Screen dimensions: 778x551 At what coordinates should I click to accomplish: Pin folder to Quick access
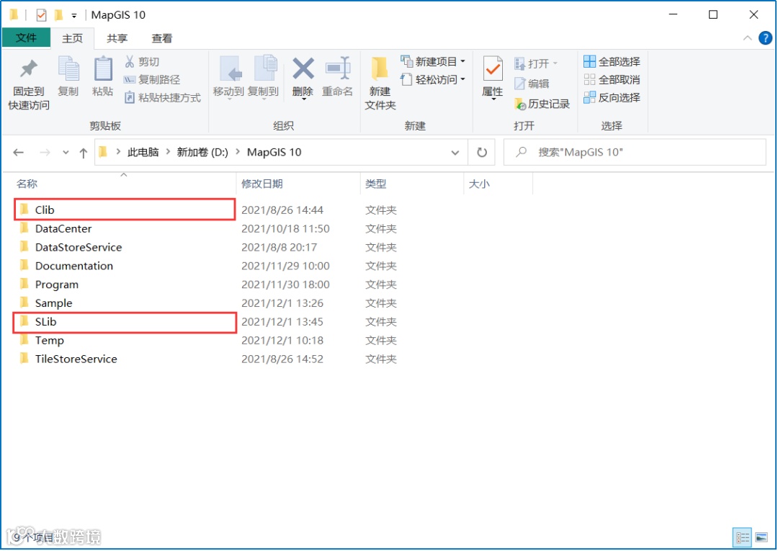tap(28, 84)
